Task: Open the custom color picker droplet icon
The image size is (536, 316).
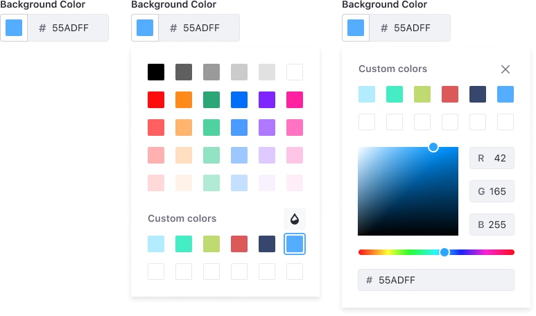Action: click(295, 219)
